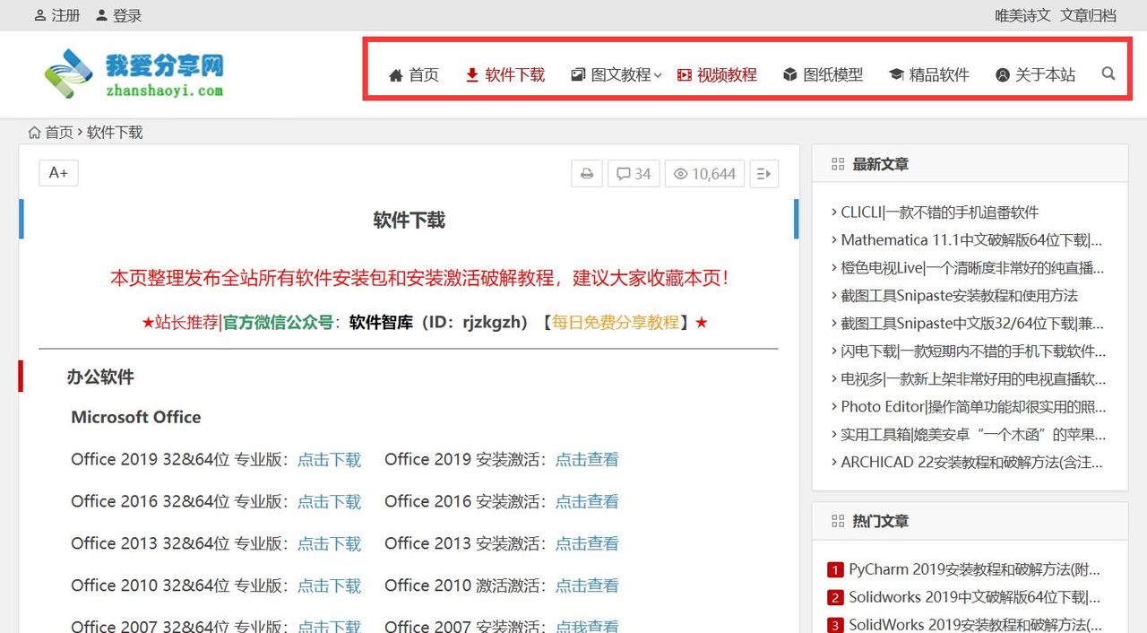Click the breadcrumb home icon above the article

tap(33, 132)
